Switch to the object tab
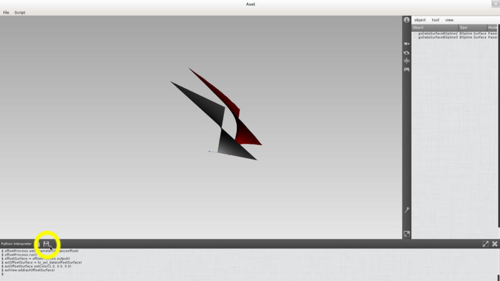 coord(419,20)
